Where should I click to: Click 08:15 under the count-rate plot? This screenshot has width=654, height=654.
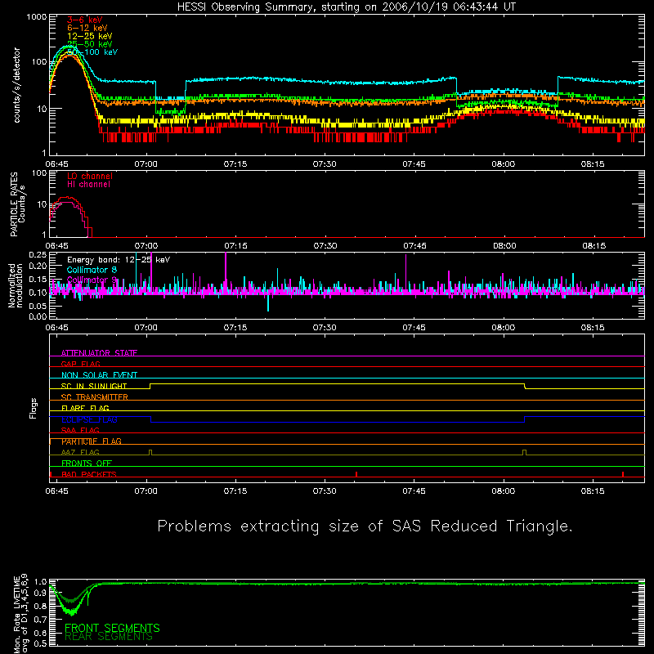tap(592, 164)
